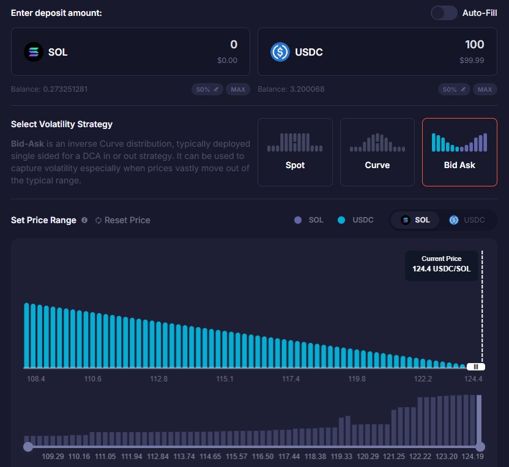This screenshot has width=509, height=467.
Task: Switch price display to SOL
Action: (415, 220)
